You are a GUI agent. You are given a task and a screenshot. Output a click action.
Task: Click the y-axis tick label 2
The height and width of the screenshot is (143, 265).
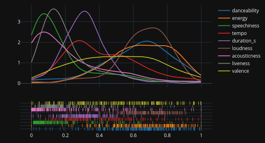tap(19, 43)
